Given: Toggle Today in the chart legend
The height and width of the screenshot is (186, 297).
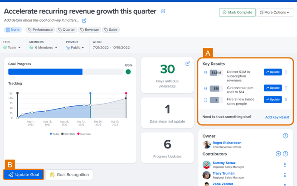Looking at the screenshot, I should coord(54,134).
